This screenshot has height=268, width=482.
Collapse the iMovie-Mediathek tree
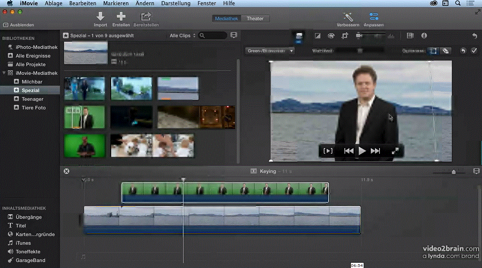click(x=4, y=73)
